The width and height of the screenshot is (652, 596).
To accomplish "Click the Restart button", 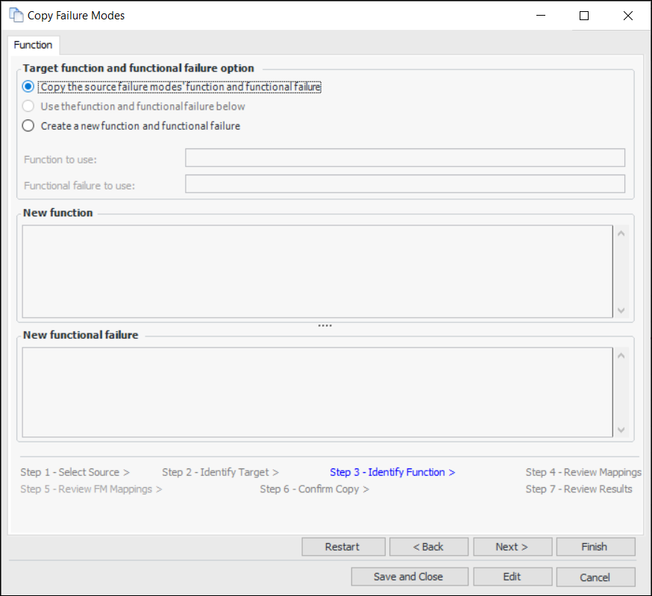I will (343, 547).
